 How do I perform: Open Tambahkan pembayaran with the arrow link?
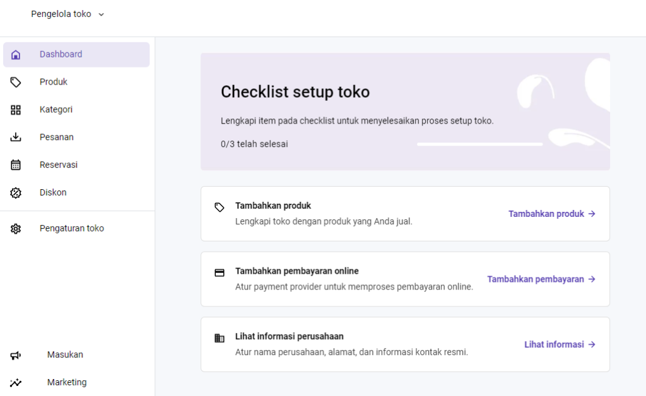[541, 279]
